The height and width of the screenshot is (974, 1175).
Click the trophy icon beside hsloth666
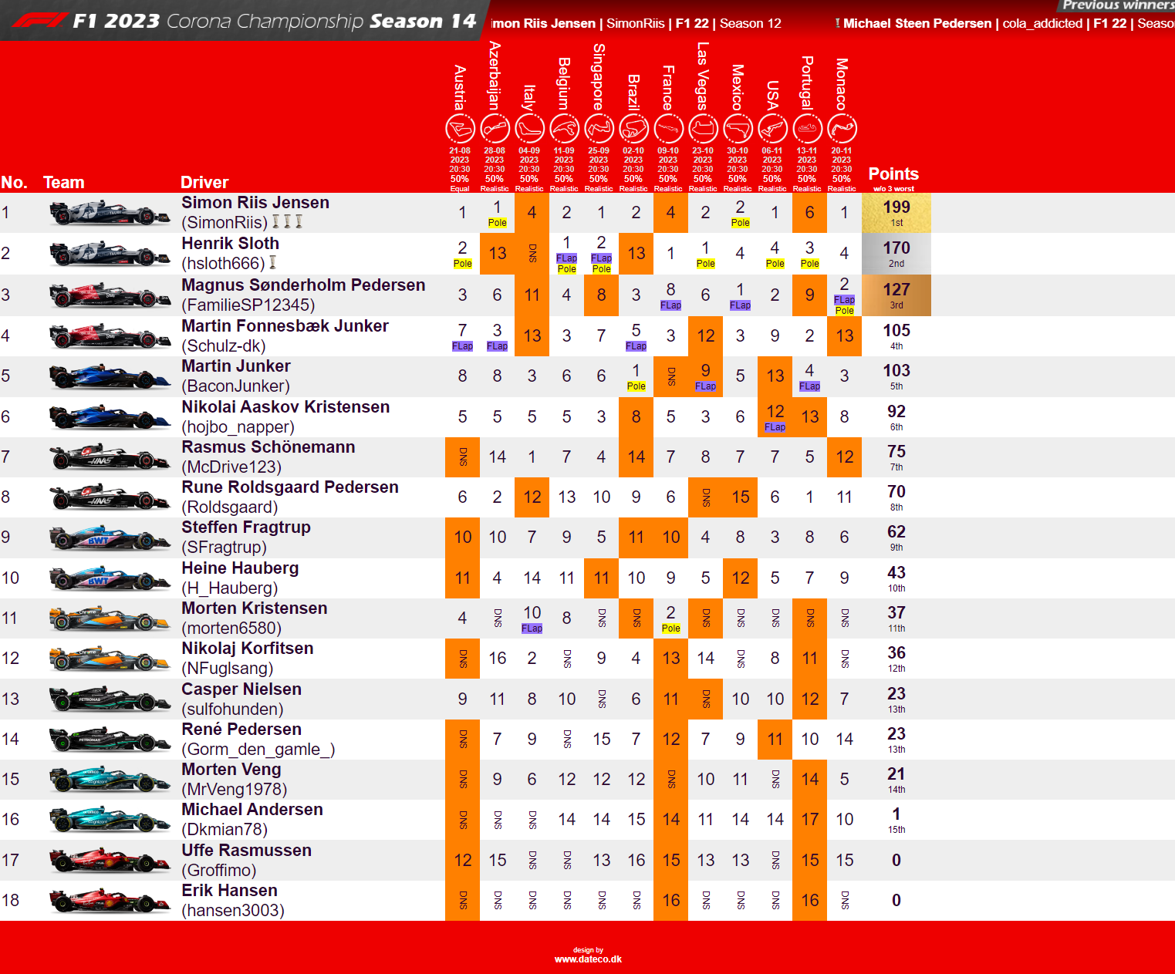coord(272,263)
